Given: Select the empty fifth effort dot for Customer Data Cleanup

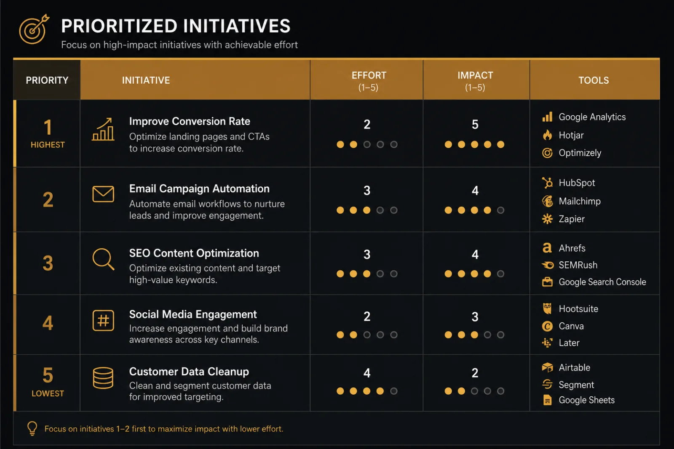Looking at the screenshot, I should tap(394, 391).
